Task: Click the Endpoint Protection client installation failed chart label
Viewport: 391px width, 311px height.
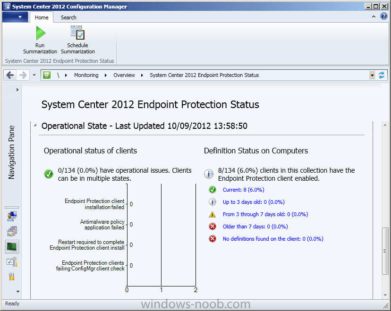Action: [x=94, y=204]
